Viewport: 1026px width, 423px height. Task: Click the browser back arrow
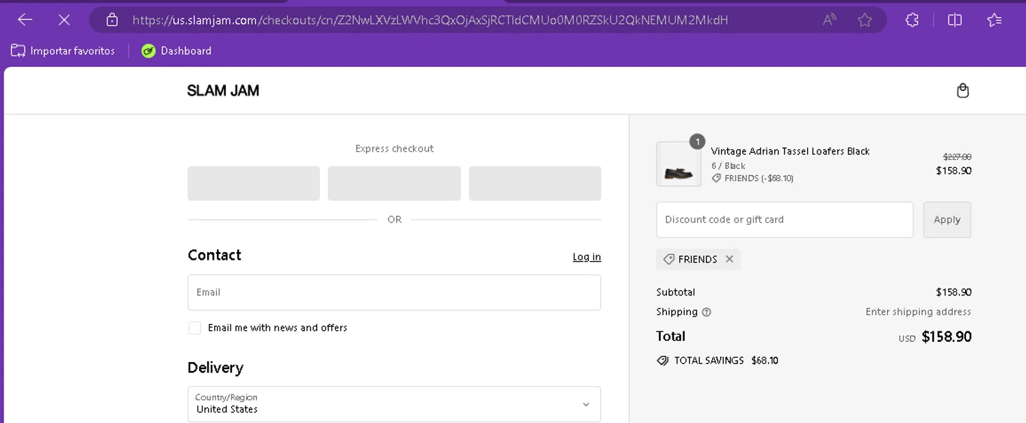[25, 20]
